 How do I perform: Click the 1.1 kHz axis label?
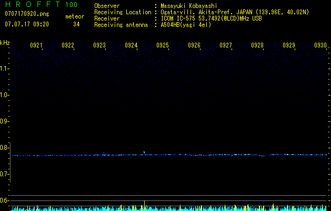pyautogui.click(x=4, y=69)
